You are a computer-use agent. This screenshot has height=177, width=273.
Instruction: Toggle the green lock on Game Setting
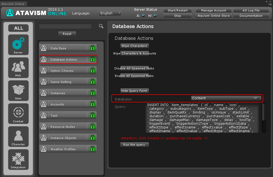tap(92, 82)
